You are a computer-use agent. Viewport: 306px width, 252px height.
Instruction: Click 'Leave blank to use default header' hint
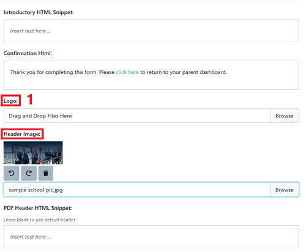pos(39,220)
